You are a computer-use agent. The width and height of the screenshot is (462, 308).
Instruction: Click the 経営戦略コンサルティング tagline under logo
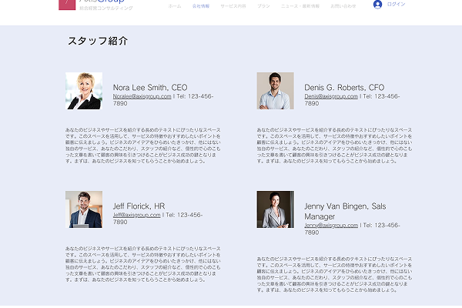(105, 8)
